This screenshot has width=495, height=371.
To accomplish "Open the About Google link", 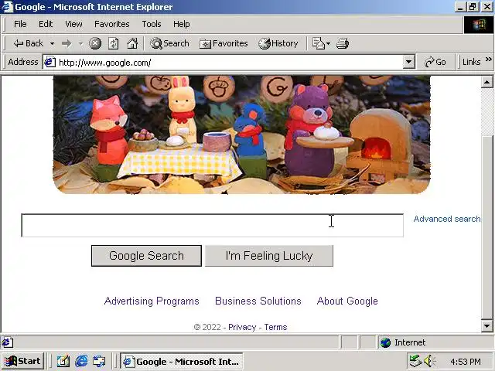I will (347, 301).
